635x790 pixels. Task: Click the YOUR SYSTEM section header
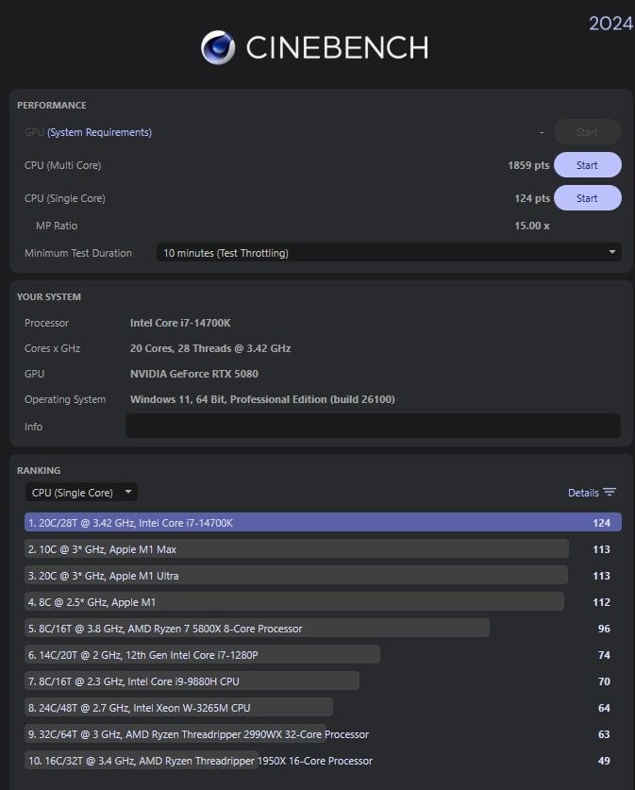pyautogui.click(x=49, y=296)
